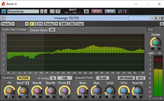
Task: Toggle the C.Tr button
Action: [97, 11]
